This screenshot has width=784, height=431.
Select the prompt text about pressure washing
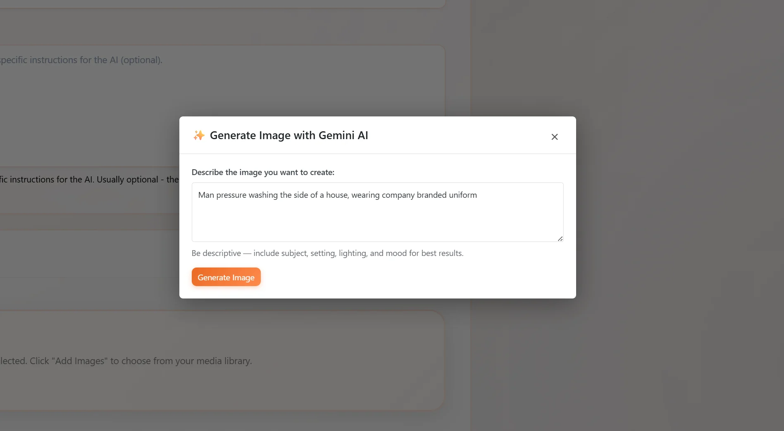[x=337, y=195]
